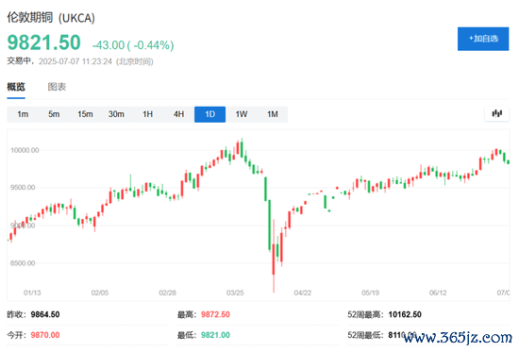Choose the 15m interval
The width and height of the screenshot is (519, 352).
(85, 114)
